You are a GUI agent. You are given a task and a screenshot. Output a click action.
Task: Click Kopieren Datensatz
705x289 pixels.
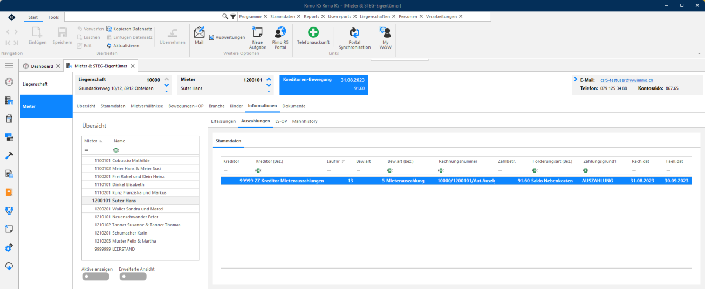pyautogui.click(x=129, y=29)
